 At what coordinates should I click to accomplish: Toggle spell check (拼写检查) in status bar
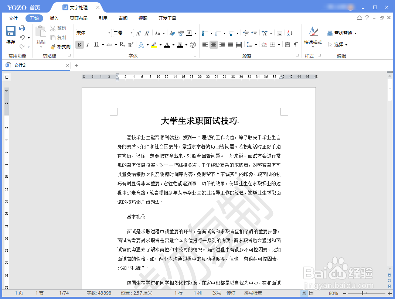(253, 293)
